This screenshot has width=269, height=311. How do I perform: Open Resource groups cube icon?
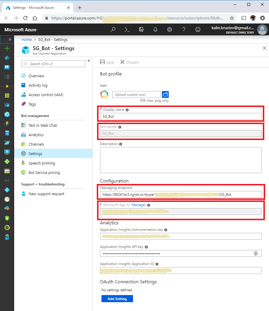pos(7,105)
